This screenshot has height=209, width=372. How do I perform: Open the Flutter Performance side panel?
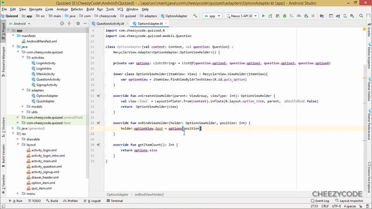pyautogui.click(x=369, y=124)
